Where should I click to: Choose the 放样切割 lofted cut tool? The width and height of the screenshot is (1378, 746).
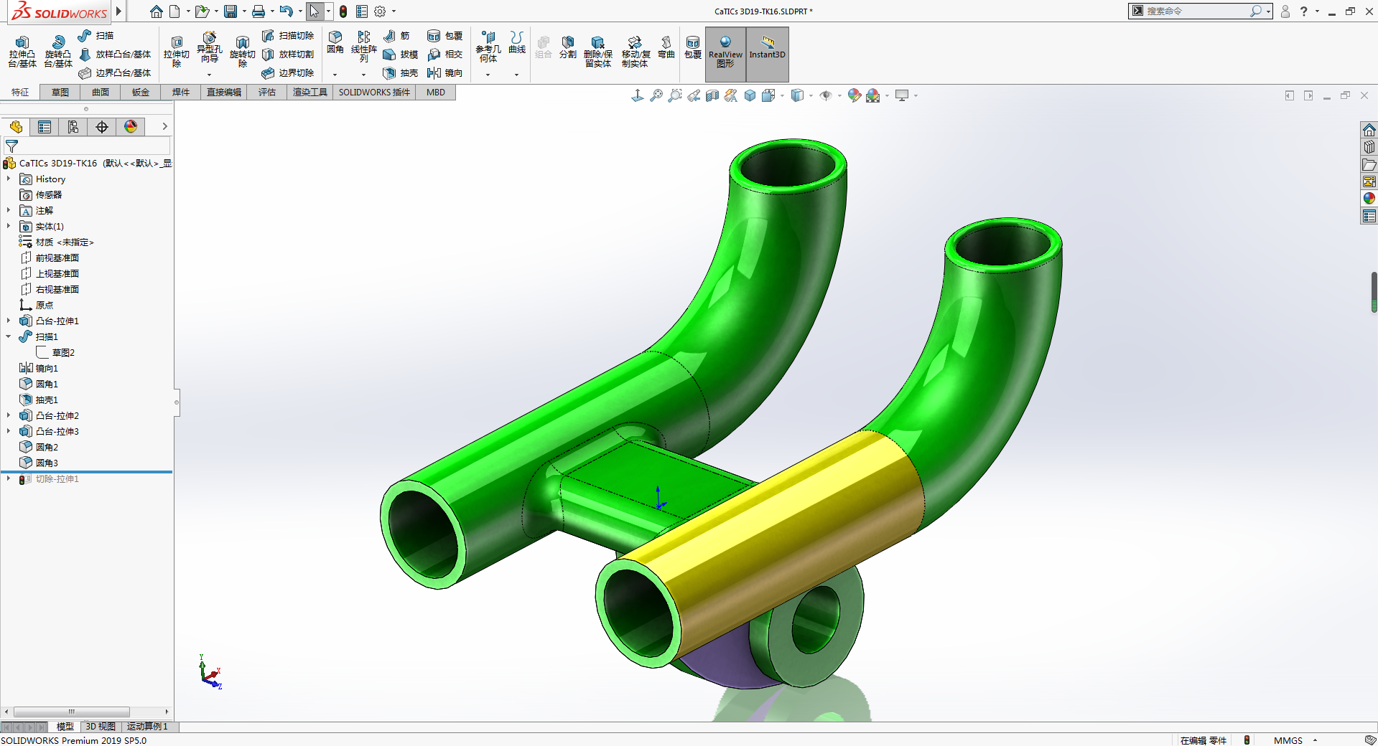pyautogui.click(x=288, y=55)
